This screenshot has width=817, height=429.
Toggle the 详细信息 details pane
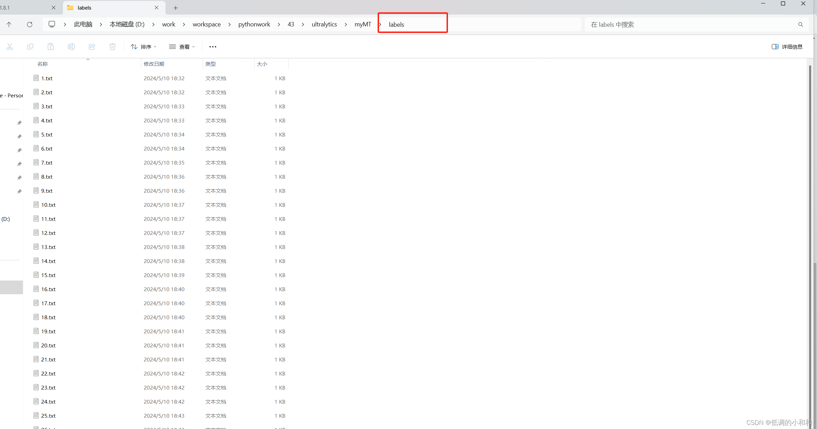pos(787,47)
